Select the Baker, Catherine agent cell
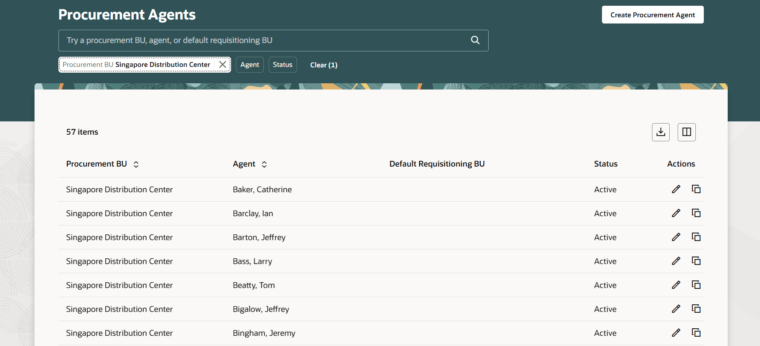 (262, 190)
